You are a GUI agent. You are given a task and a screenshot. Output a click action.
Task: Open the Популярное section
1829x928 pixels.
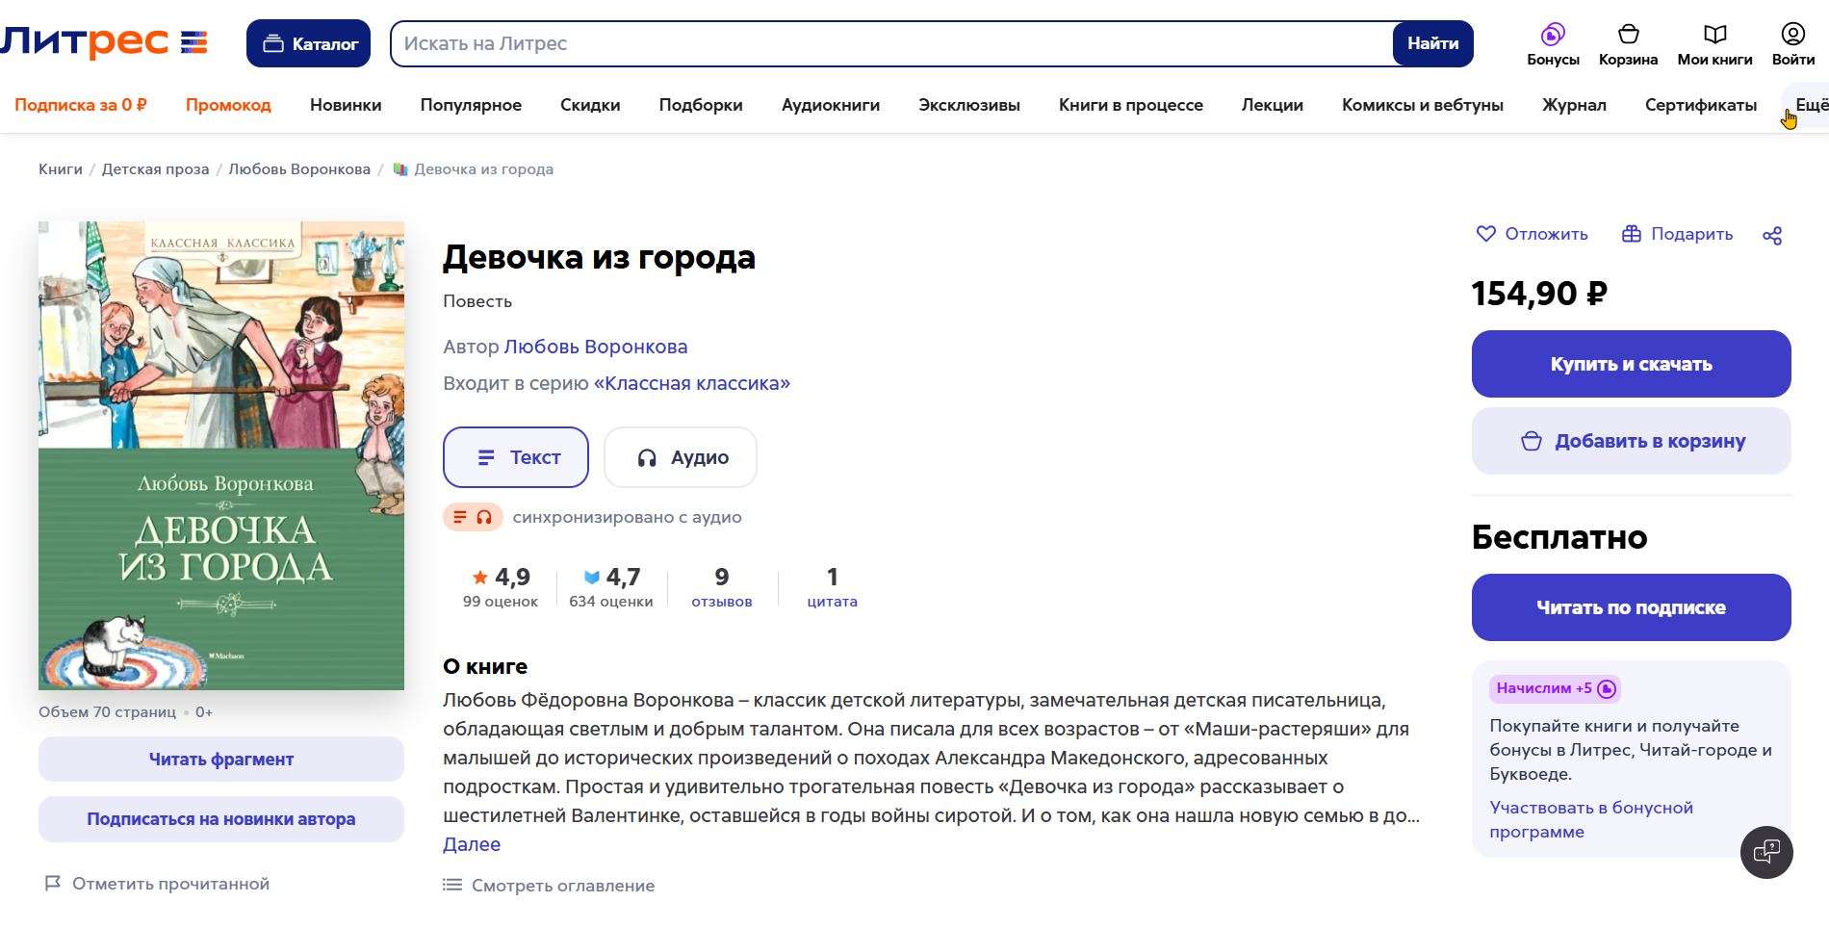(x=471, y=105)
